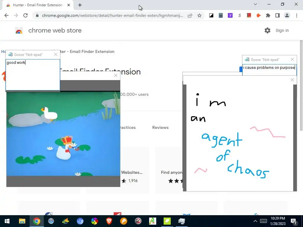This screenshot has width=303, height=227.
Task: Show hidden system tray icons
Action: [x=255, y=221]
